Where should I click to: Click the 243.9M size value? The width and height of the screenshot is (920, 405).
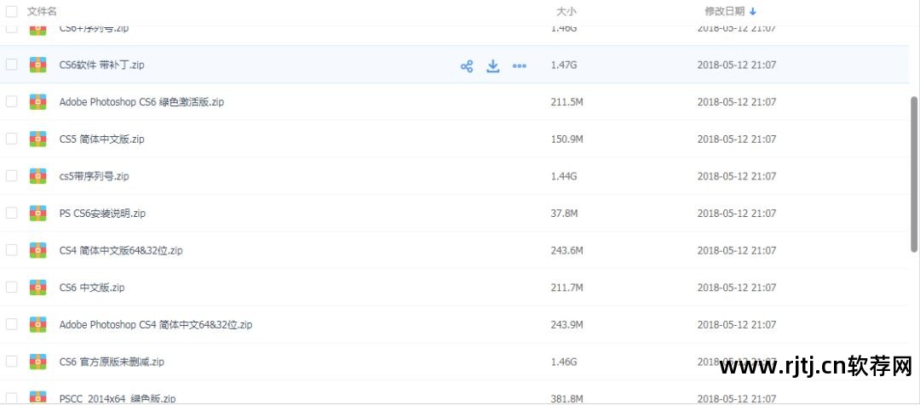click(566, 324)
